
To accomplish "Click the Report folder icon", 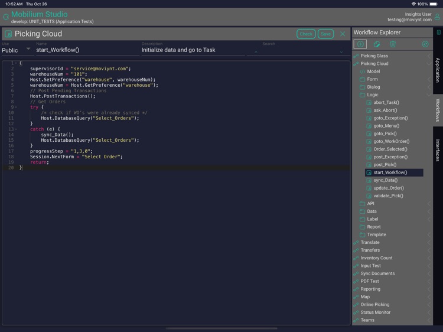I will coord(362,227).
